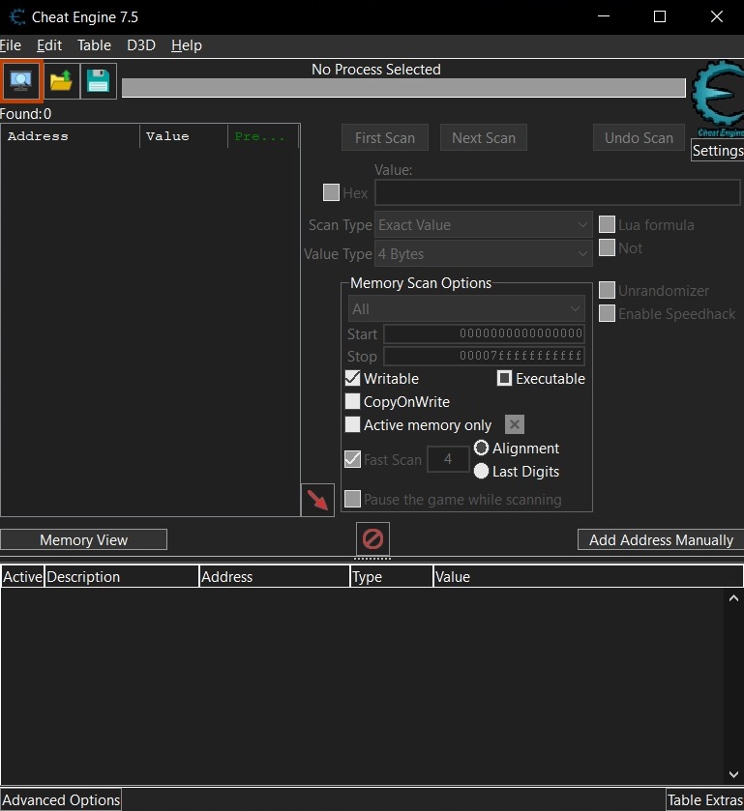Close the Cheat Engine window
The width and height of the screenshot is (744, 811).
click(717, 17)
